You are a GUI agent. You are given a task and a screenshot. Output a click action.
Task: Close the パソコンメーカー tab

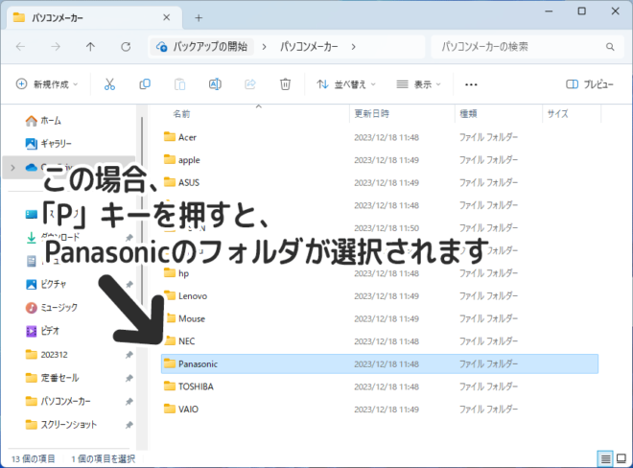pos(166,17)
